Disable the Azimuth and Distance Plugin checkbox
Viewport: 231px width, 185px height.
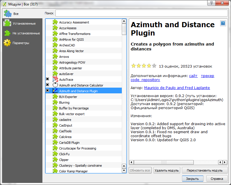pyautogui.click(x=48, y=90)
